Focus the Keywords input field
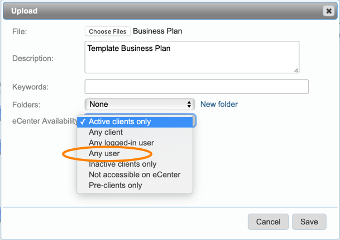 [x=197, y=87]
